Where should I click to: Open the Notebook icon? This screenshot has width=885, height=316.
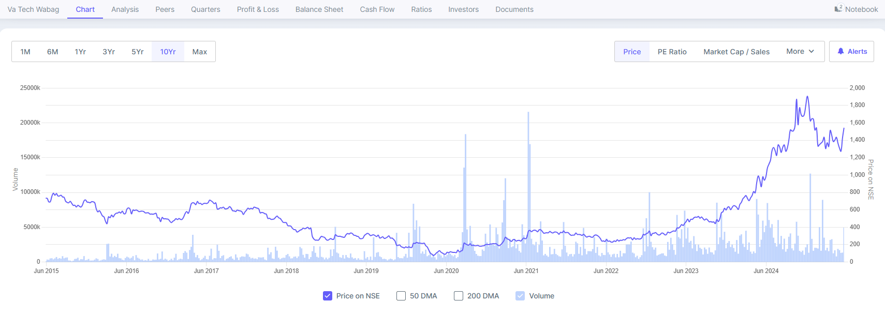coord(838,9)
